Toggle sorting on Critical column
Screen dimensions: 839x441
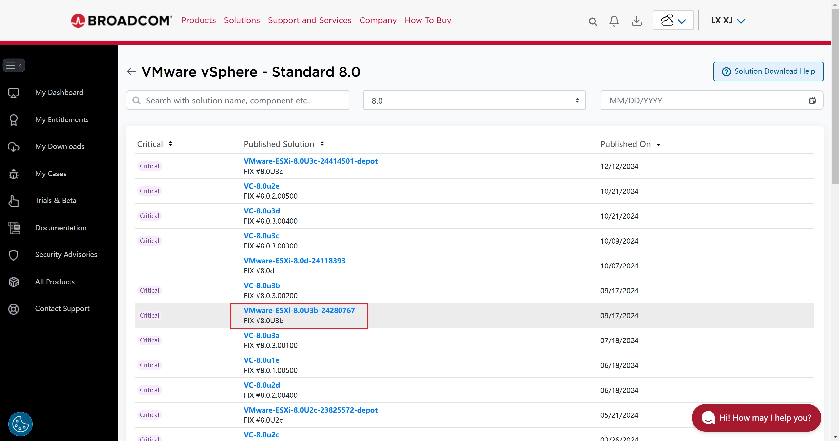point(170,144)
